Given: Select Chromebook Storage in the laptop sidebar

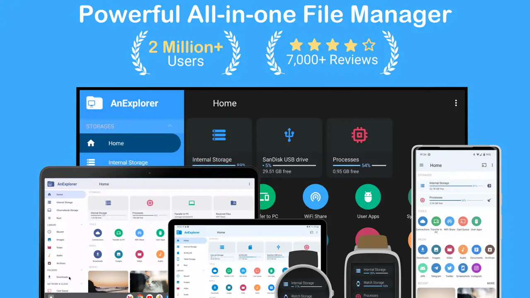Looking at the screenshot, I should [x=66, y=210].
